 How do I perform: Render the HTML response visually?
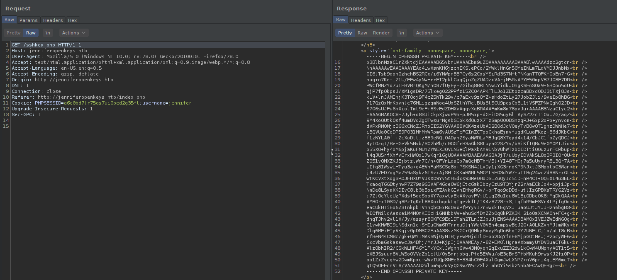coord(381,33)
